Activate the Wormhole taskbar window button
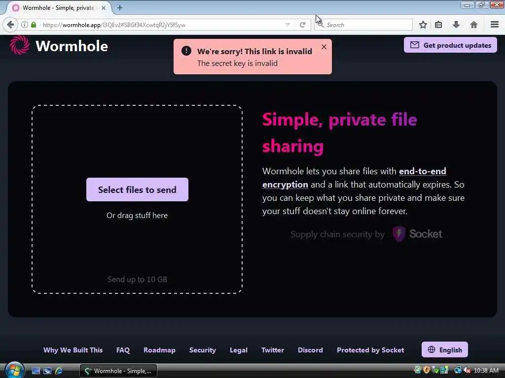 118,371
